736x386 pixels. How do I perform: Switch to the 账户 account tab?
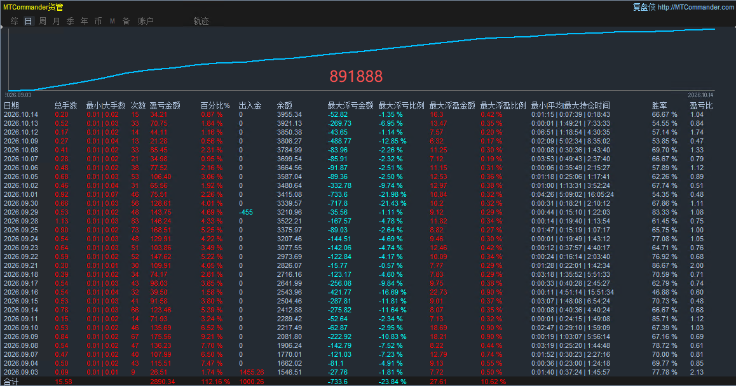(146, 21)
